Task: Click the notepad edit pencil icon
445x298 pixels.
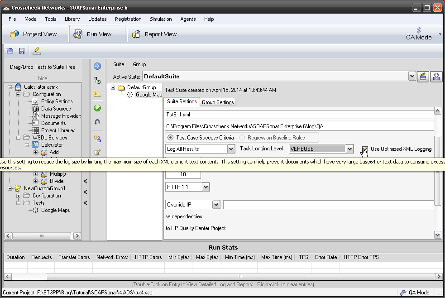Action: pos(97,153)
